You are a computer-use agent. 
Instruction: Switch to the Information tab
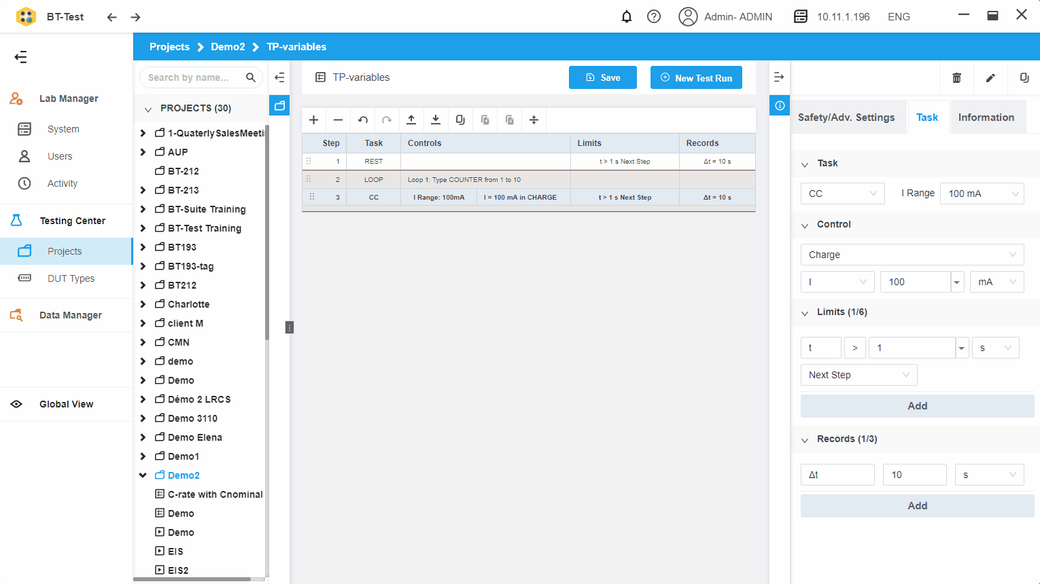pyautogui.click(x=986, y=117)
